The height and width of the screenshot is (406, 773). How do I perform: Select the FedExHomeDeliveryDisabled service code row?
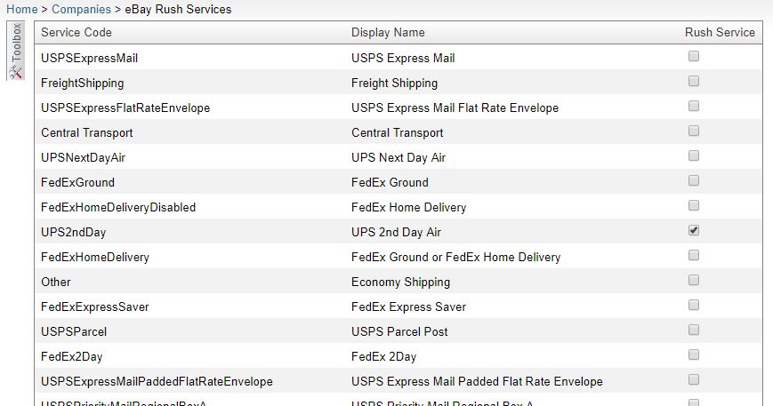pos(399,207)
